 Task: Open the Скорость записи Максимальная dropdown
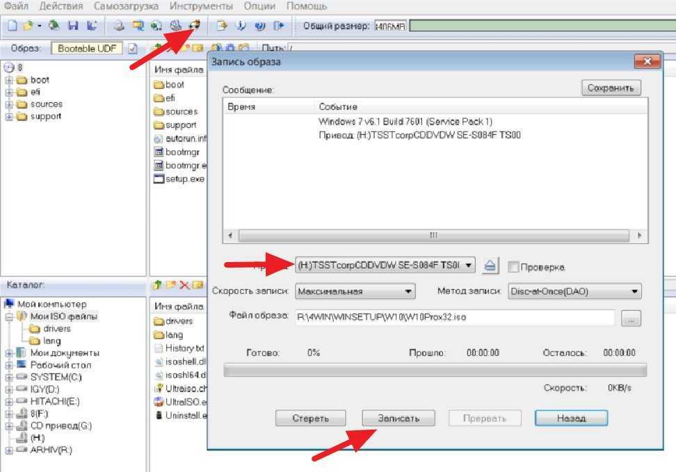(408, 291)
